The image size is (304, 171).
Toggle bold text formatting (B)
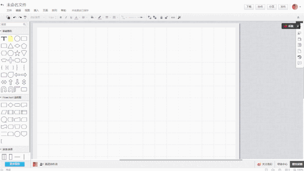click(x=61, y=18)
